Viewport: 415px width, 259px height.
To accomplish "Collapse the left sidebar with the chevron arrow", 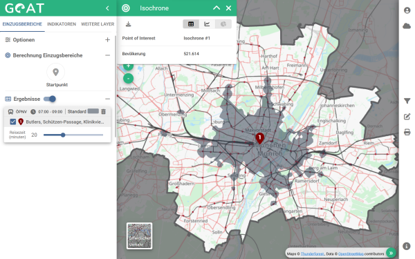I will (107, 8).
